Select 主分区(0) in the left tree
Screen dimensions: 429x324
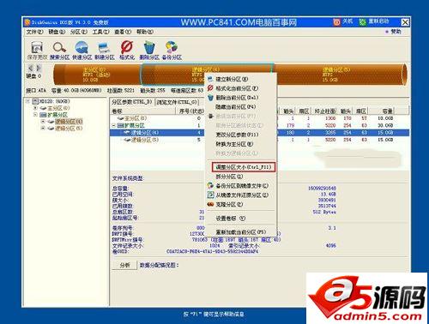tap(55, 108)
